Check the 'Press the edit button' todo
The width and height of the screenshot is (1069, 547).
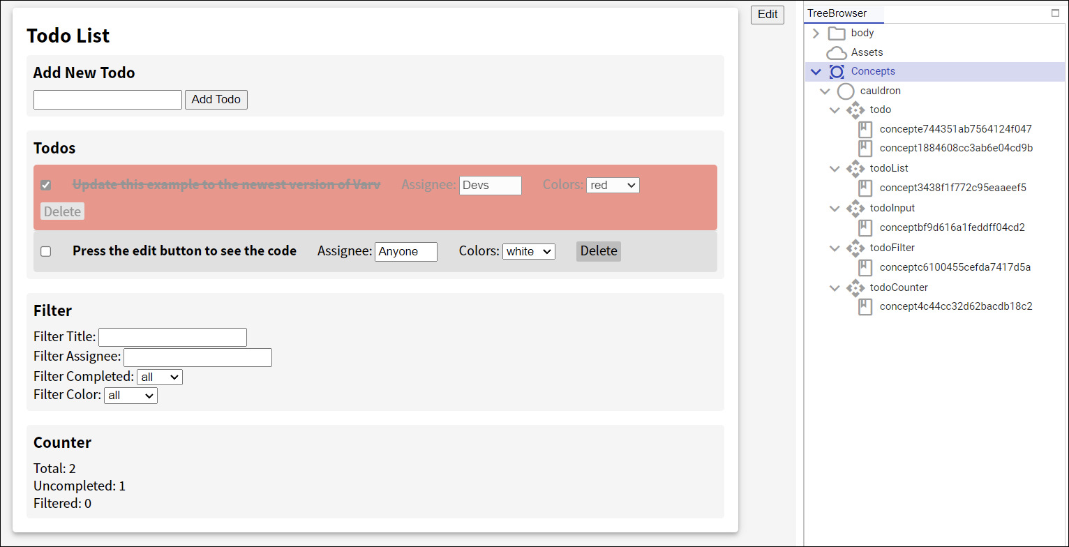point(46,252)
